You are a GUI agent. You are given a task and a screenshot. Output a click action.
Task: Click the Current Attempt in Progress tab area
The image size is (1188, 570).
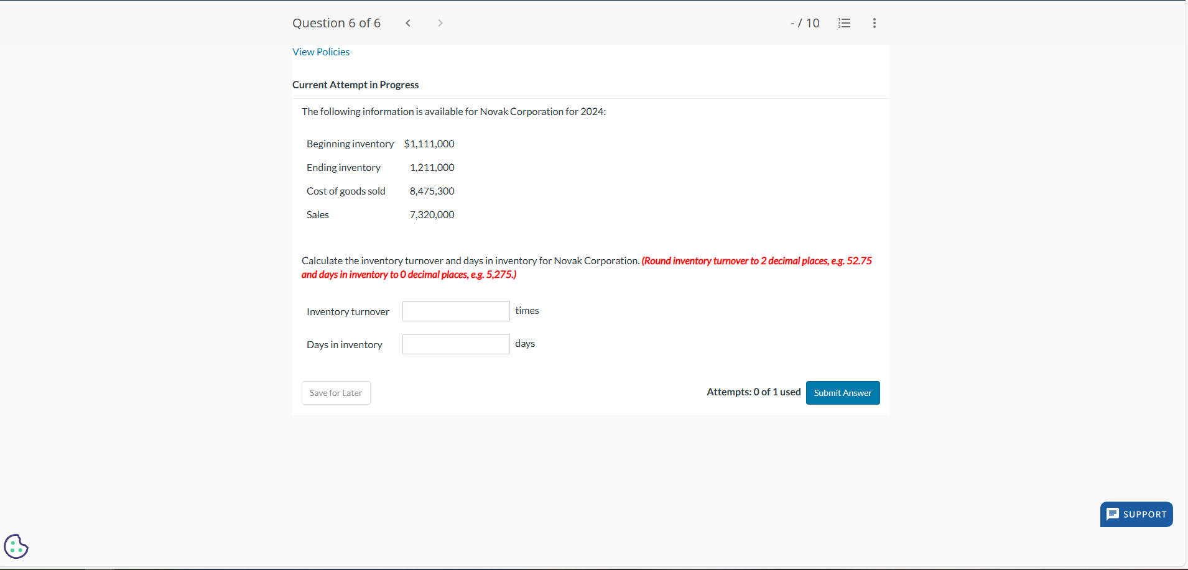[355, 85]
